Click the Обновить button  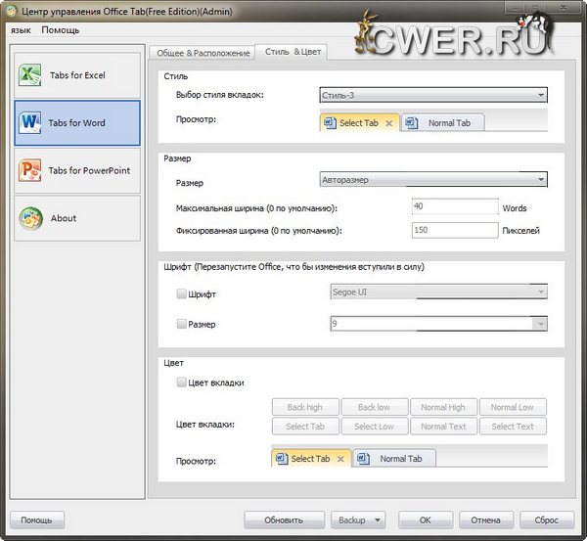click(x=284, y=520)
